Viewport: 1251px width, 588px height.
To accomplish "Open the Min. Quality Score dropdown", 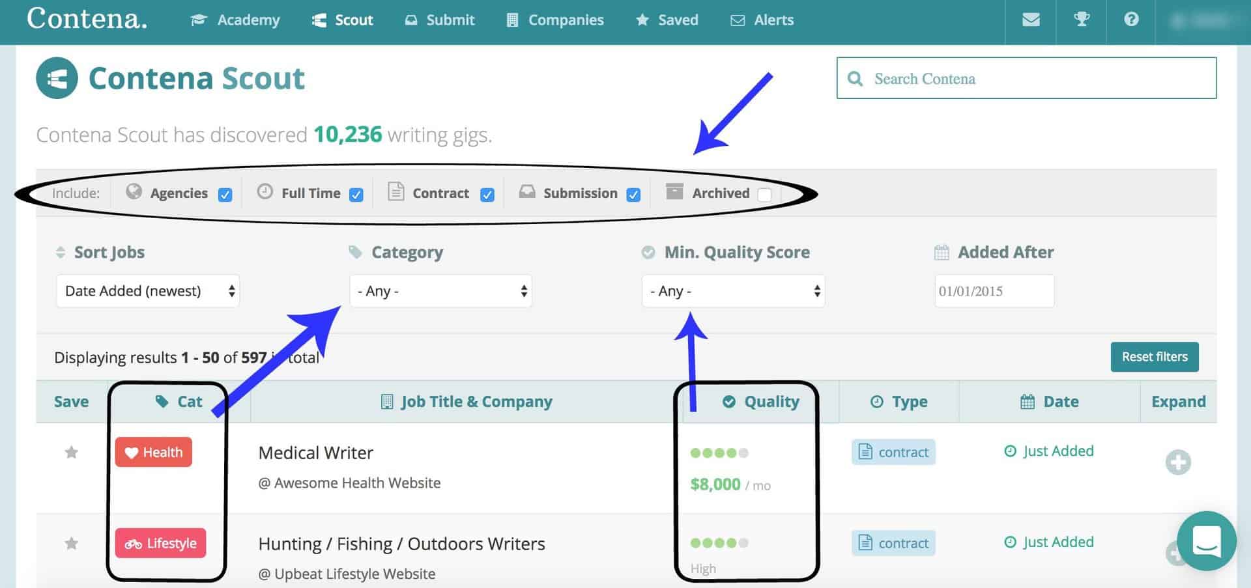I will pos(733,291).
